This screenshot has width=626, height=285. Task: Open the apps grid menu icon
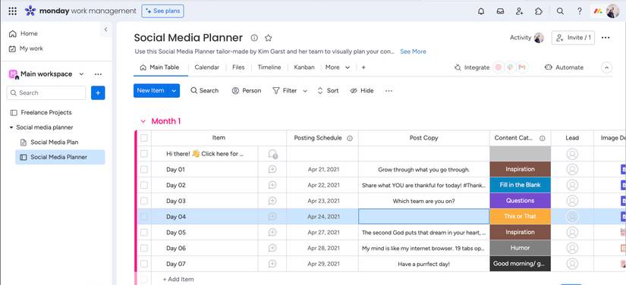(12, 11)
